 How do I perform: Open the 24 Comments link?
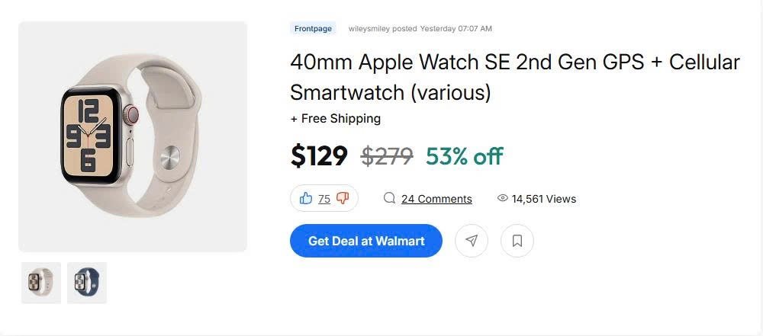pos(436,199)
